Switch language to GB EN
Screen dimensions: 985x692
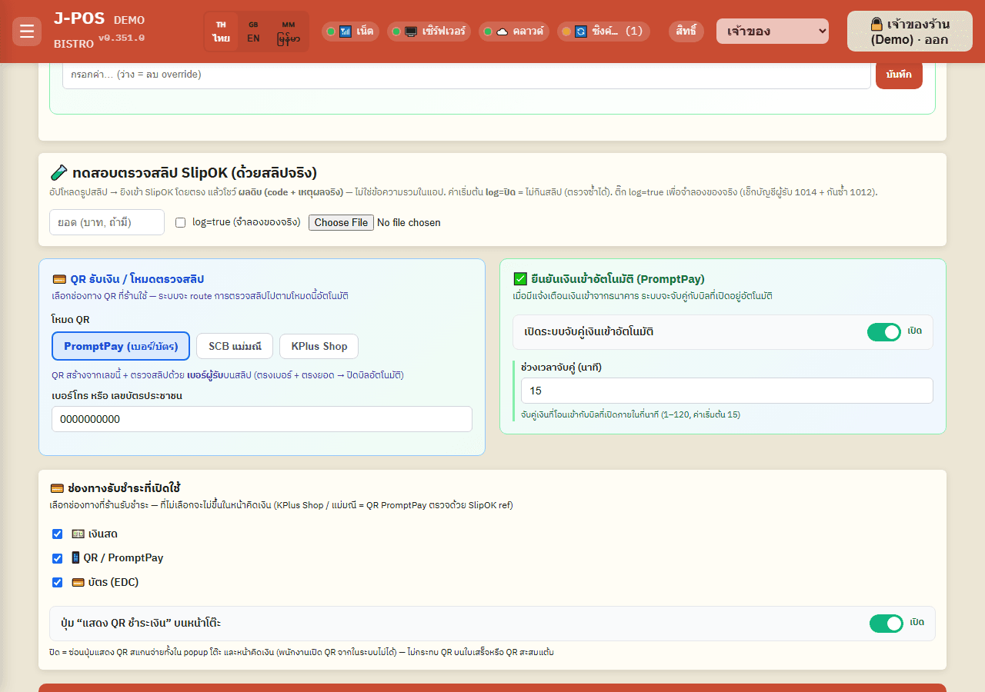point(253,32)
